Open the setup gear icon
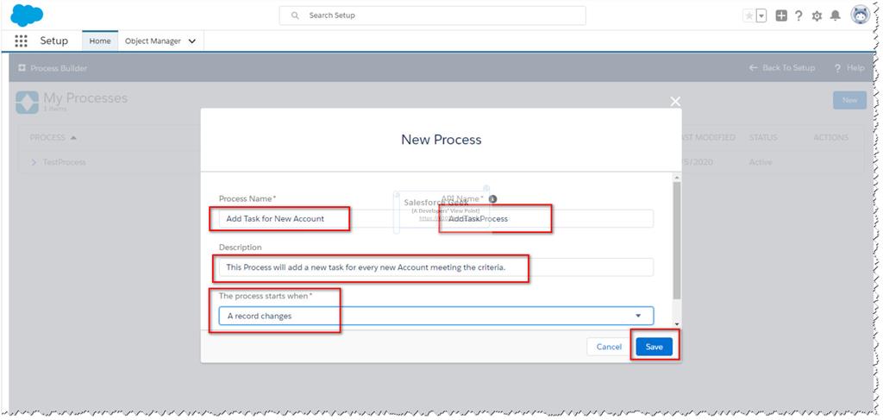Screen dimensions: 883x420 817,16
